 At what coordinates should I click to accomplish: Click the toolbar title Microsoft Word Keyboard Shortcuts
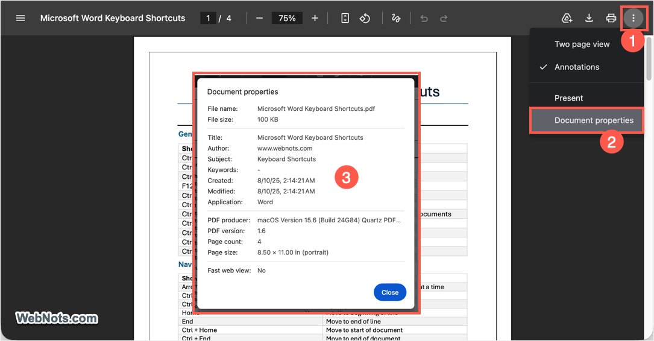(113, 18)
